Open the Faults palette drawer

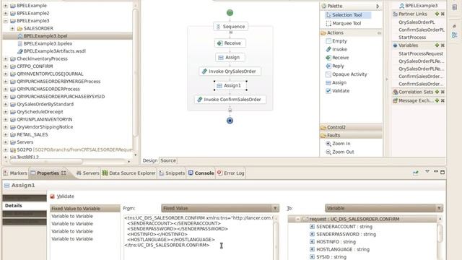351,135
